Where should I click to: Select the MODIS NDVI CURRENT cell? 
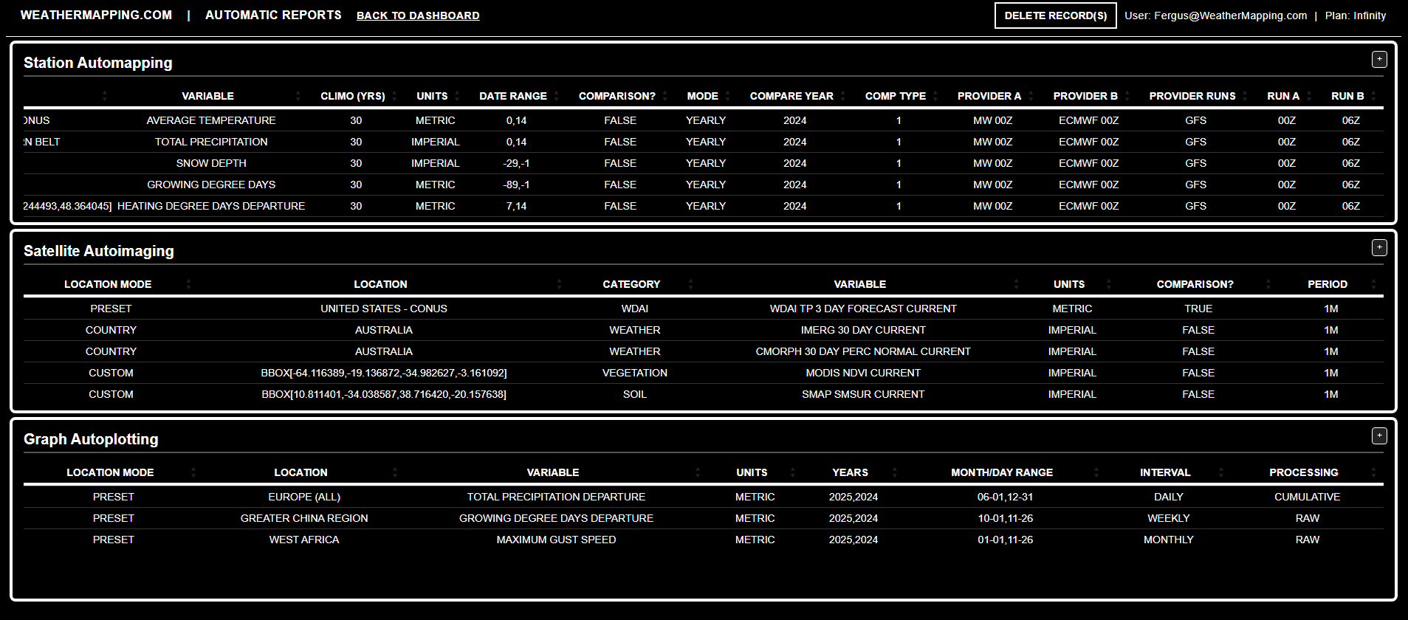coord(863,373)
